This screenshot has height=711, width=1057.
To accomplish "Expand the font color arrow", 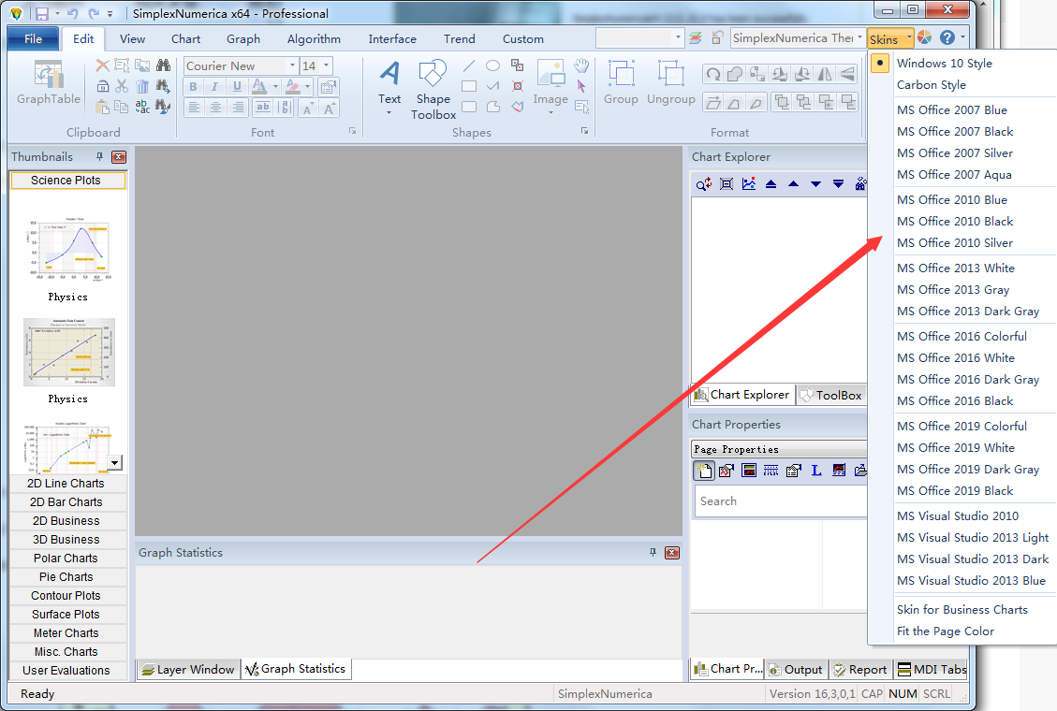I will 275,86.
